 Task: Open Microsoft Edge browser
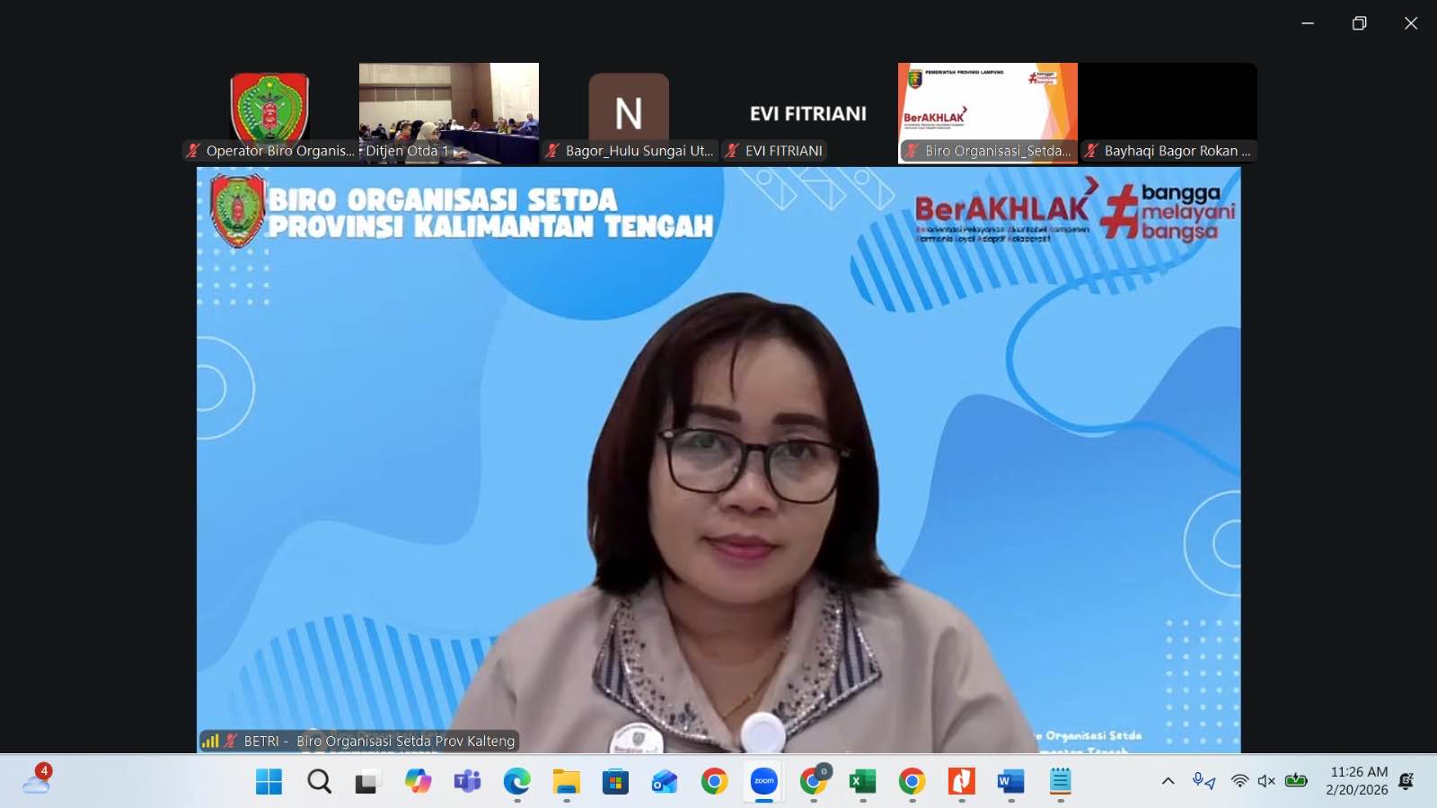(516, 780)
